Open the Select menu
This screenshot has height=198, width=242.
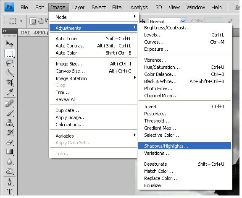[x=99, y=7]
